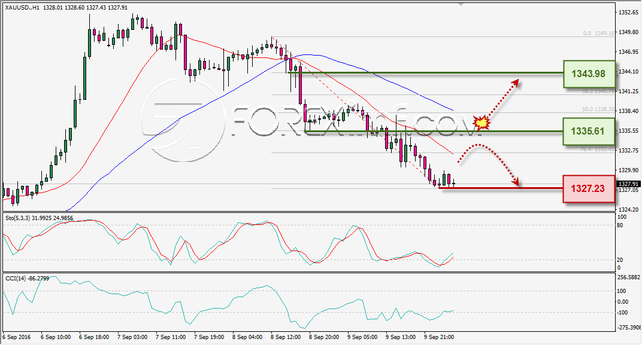Viewport: 642px width, 345px height.
Task: Click the chart shift triangle marker at top
Action: pos(461,5)
